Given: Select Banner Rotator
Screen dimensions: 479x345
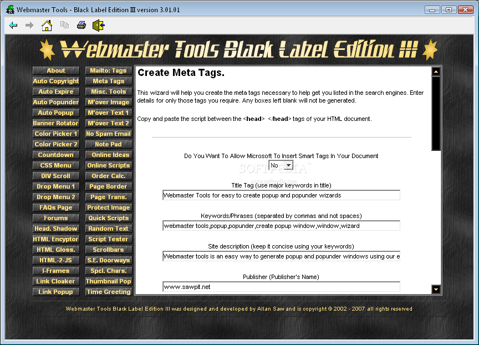Looking at the screenshot, I should (56, 123).
